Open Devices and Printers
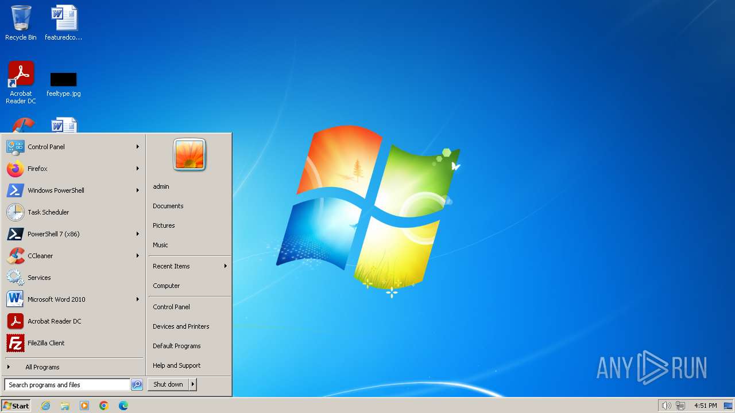The height and width of the screenshot is (413, 735). [x=189, y=326]
